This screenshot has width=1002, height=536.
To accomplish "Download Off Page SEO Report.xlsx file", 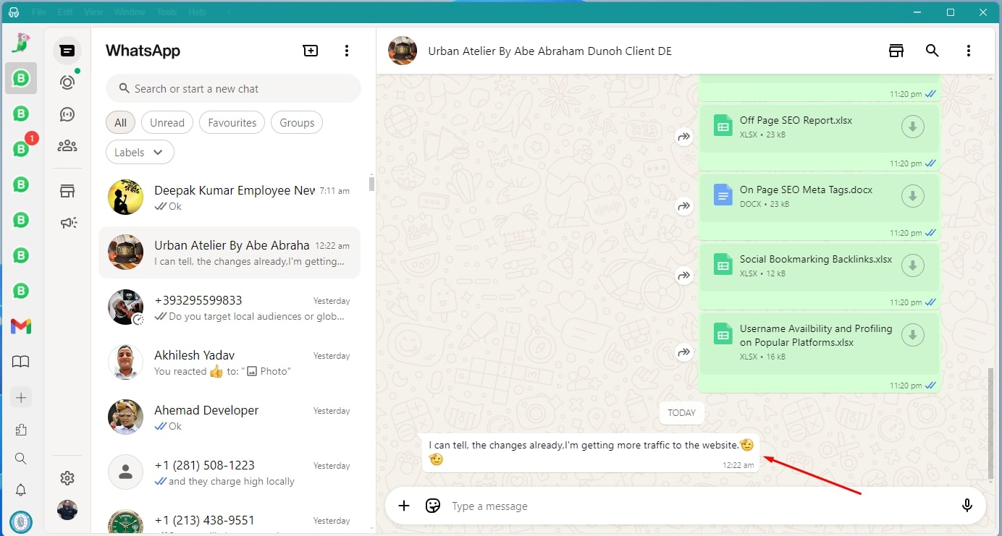I will pos(912,127).
